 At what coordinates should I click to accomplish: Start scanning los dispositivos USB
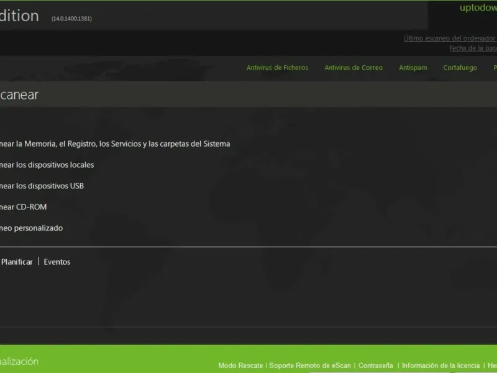point(42,186)
